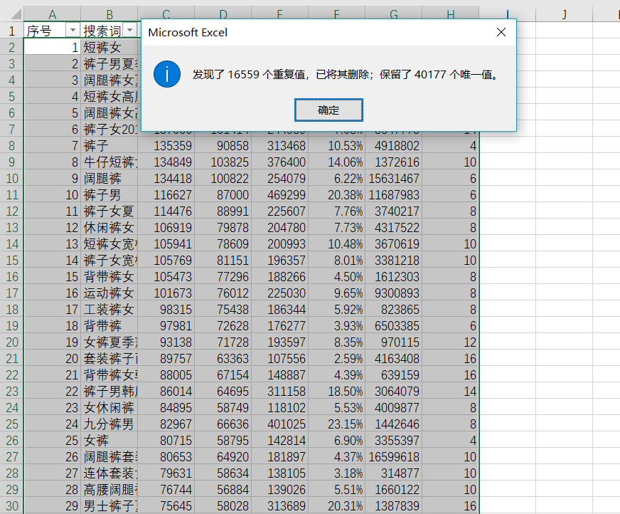The image size is (620, 514).
Task: Click cell with value 4009877
Action: (394, 407)
